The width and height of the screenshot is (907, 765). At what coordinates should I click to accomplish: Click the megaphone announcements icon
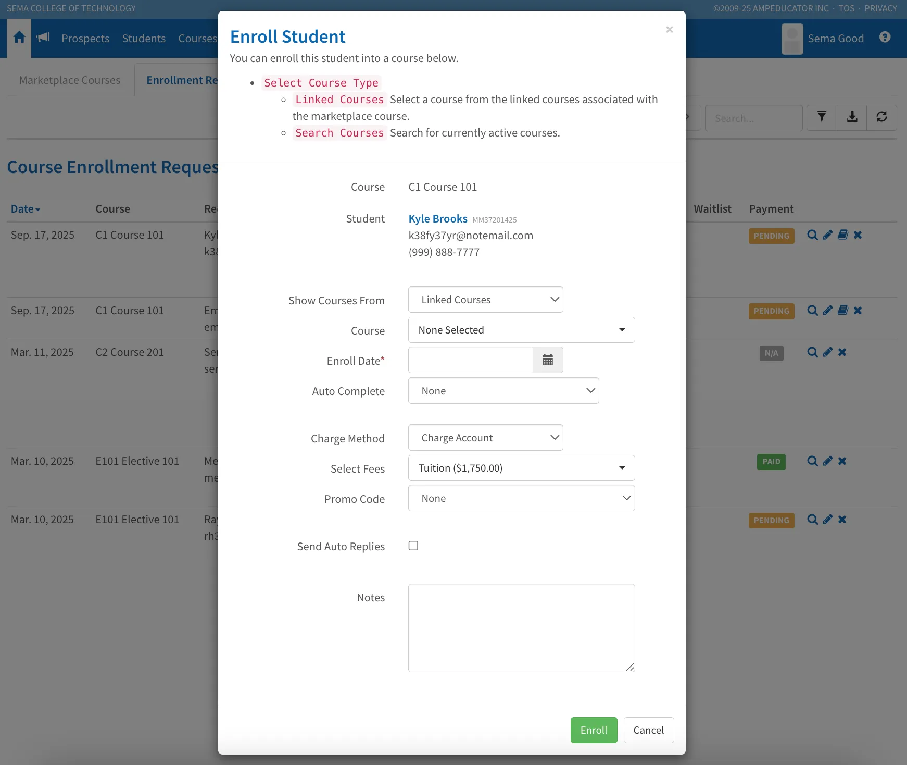(x=43, y=38)
